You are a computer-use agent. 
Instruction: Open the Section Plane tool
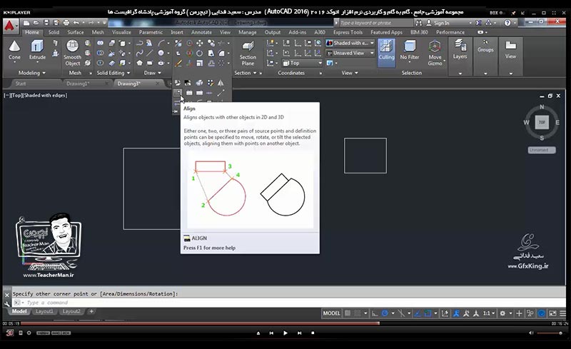[248, 53]
